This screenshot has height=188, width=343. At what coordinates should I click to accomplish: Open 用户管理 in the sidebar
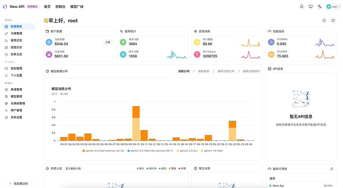18,111
